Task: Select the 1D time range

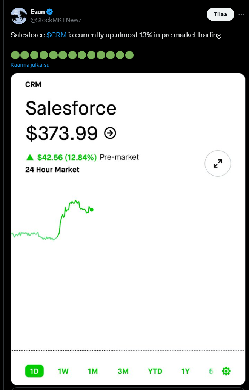Action: tap(34, 371)
